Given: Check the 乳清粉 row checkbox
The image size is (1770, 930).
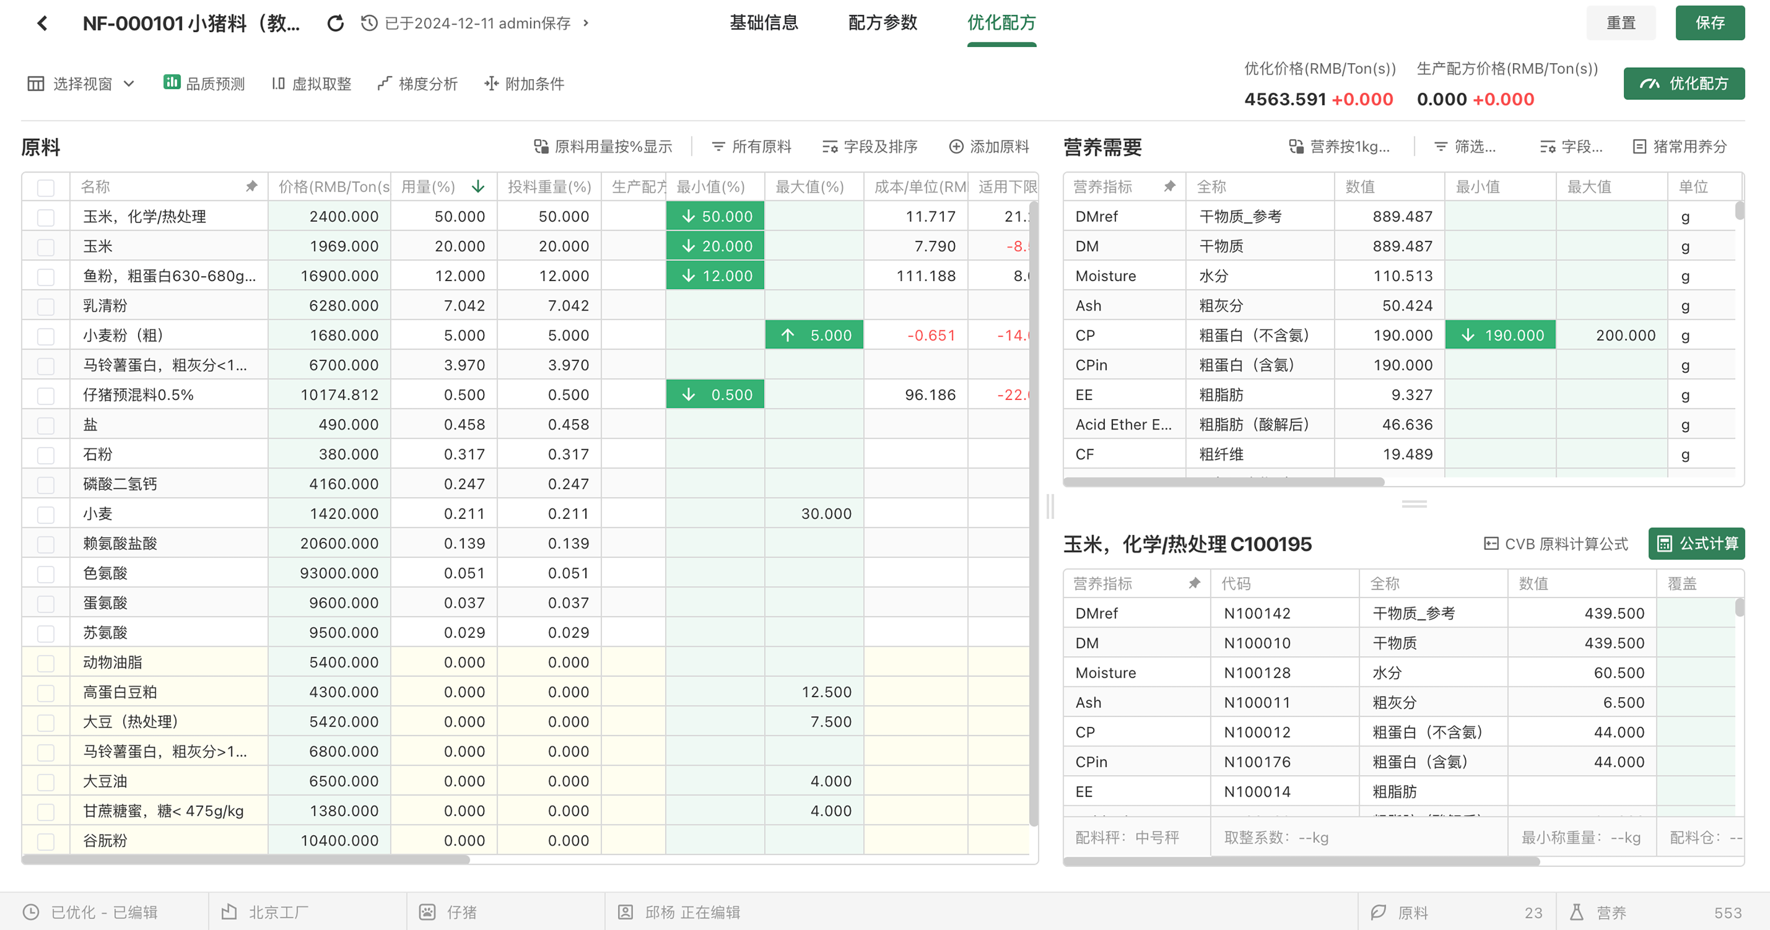Looking at the screenshot, I should point(46,306).
